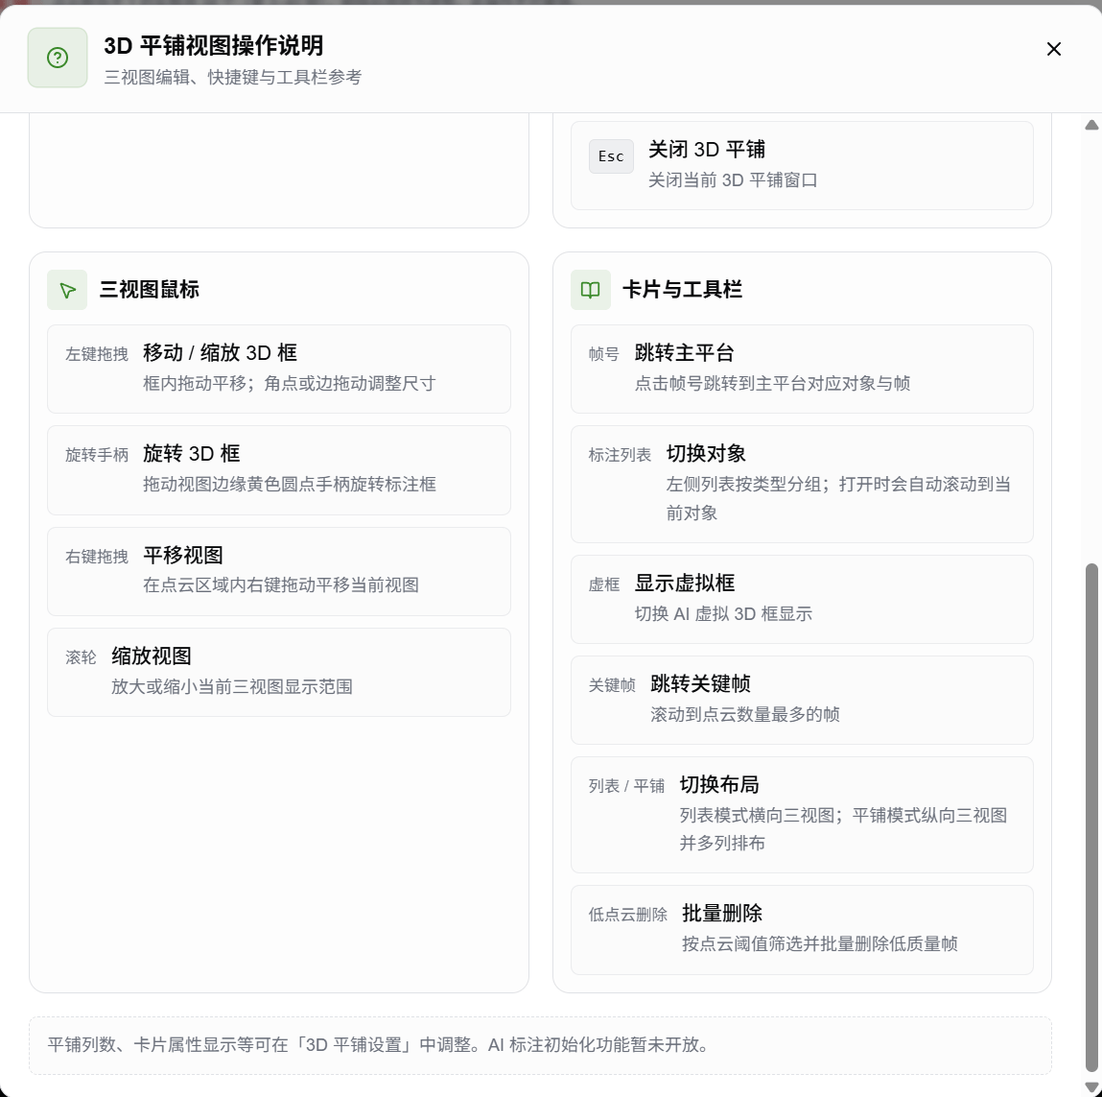Click the 左键拖拽 label

pos(96,354)
